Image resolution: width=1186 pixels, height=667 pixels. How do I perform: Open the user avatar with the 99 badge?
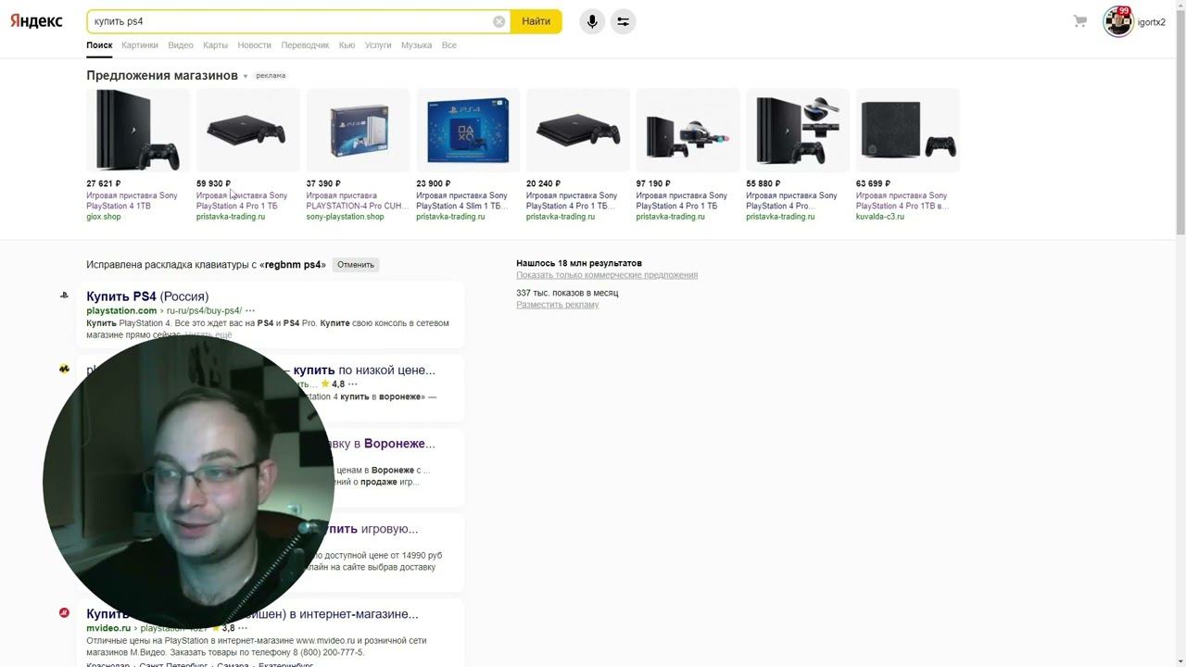(x=1118, y=21)
